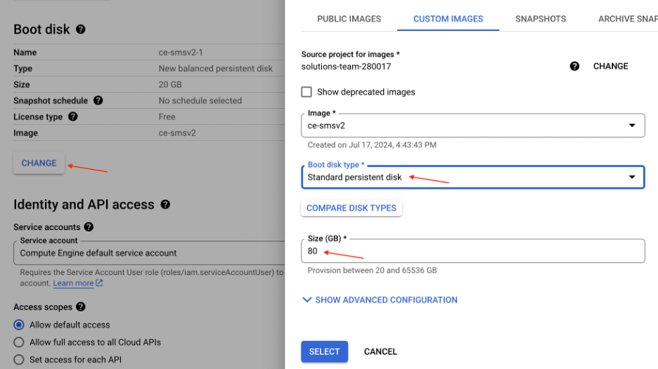Switch to the Snapshots tab
Image resolution: width=658 pixels, height=369 pixels.
pos(541,19)
